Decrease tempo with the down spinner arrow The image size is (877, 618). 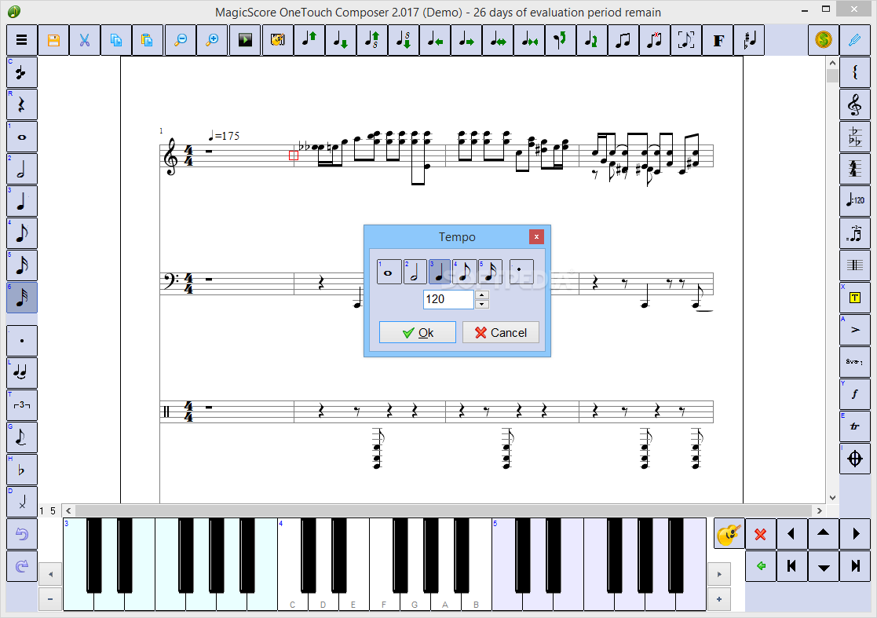[x=482, y=304]
